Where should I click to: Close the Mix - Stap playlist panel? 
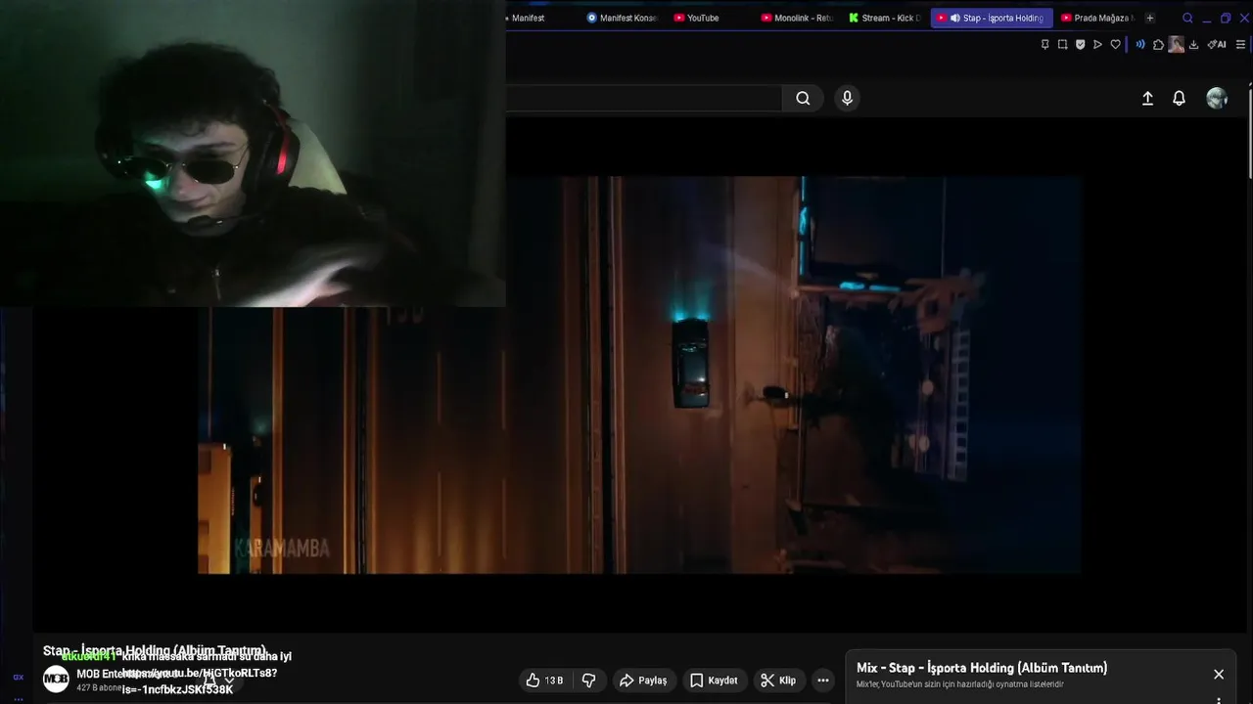[x=1219, y=675]
